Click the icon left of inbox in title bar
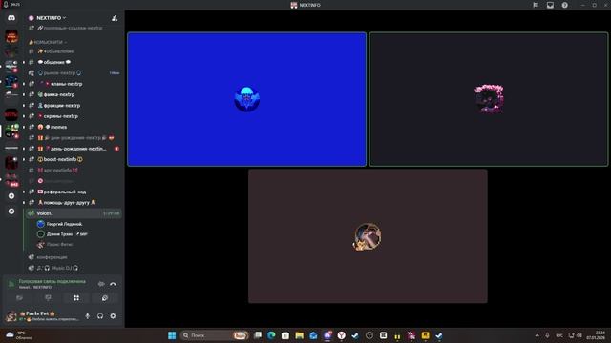 pyautogui.click(x=536, y=5)
